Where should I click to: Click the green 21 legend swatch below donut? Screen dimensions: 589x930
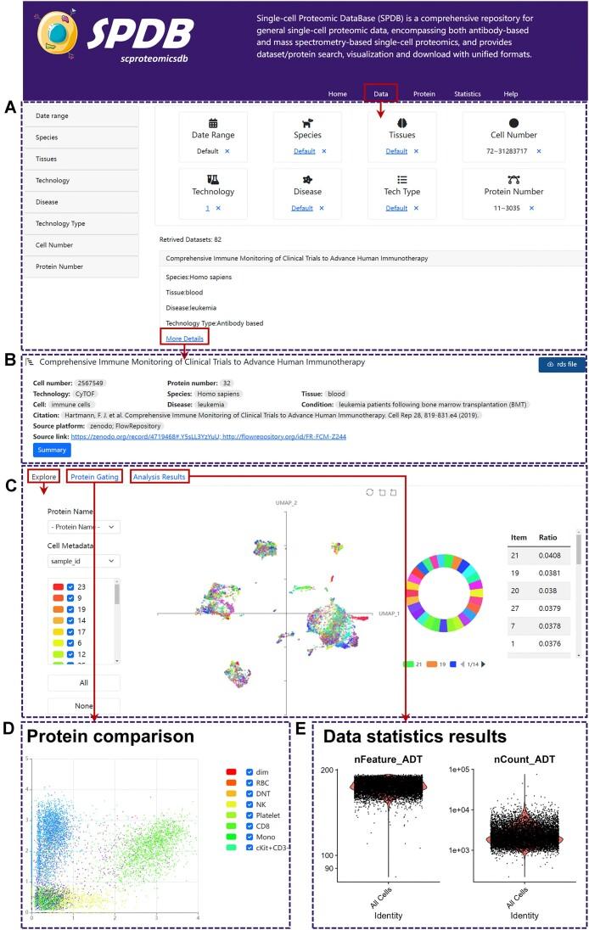tap(408, 664)
